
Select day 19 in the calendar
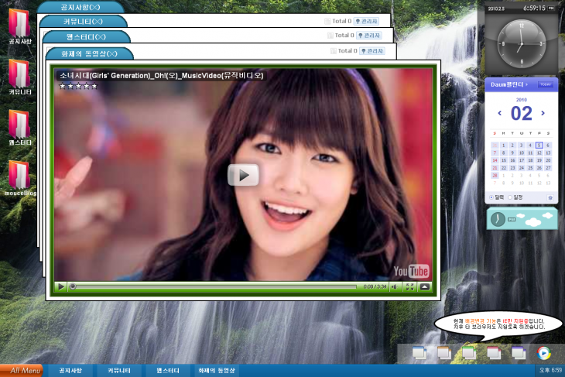click(539, 160)
